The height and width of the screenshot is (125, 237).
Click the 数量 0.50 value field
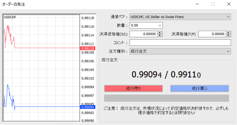point(144,25)
